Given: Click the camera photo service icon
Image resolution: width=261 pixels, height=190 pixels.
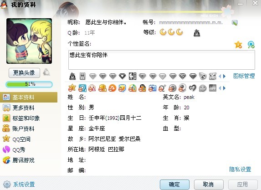Looking at the screenshot, I should 153,88.
